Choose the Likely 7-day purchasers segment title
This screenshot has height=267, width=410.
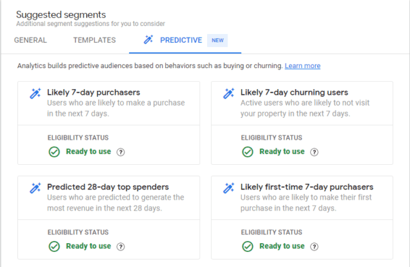[94, 93]
